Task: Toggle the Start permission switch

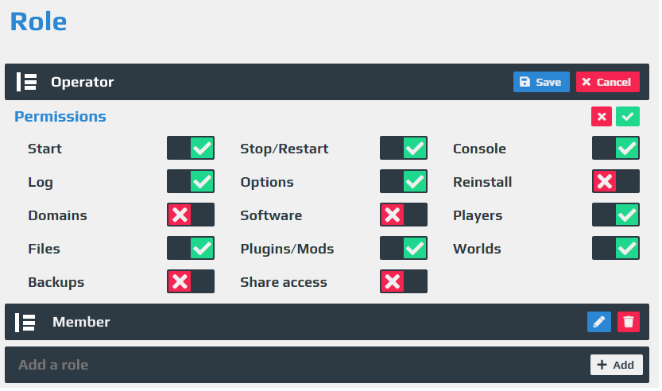Action: pyautogui.click(x=191, y=148)
